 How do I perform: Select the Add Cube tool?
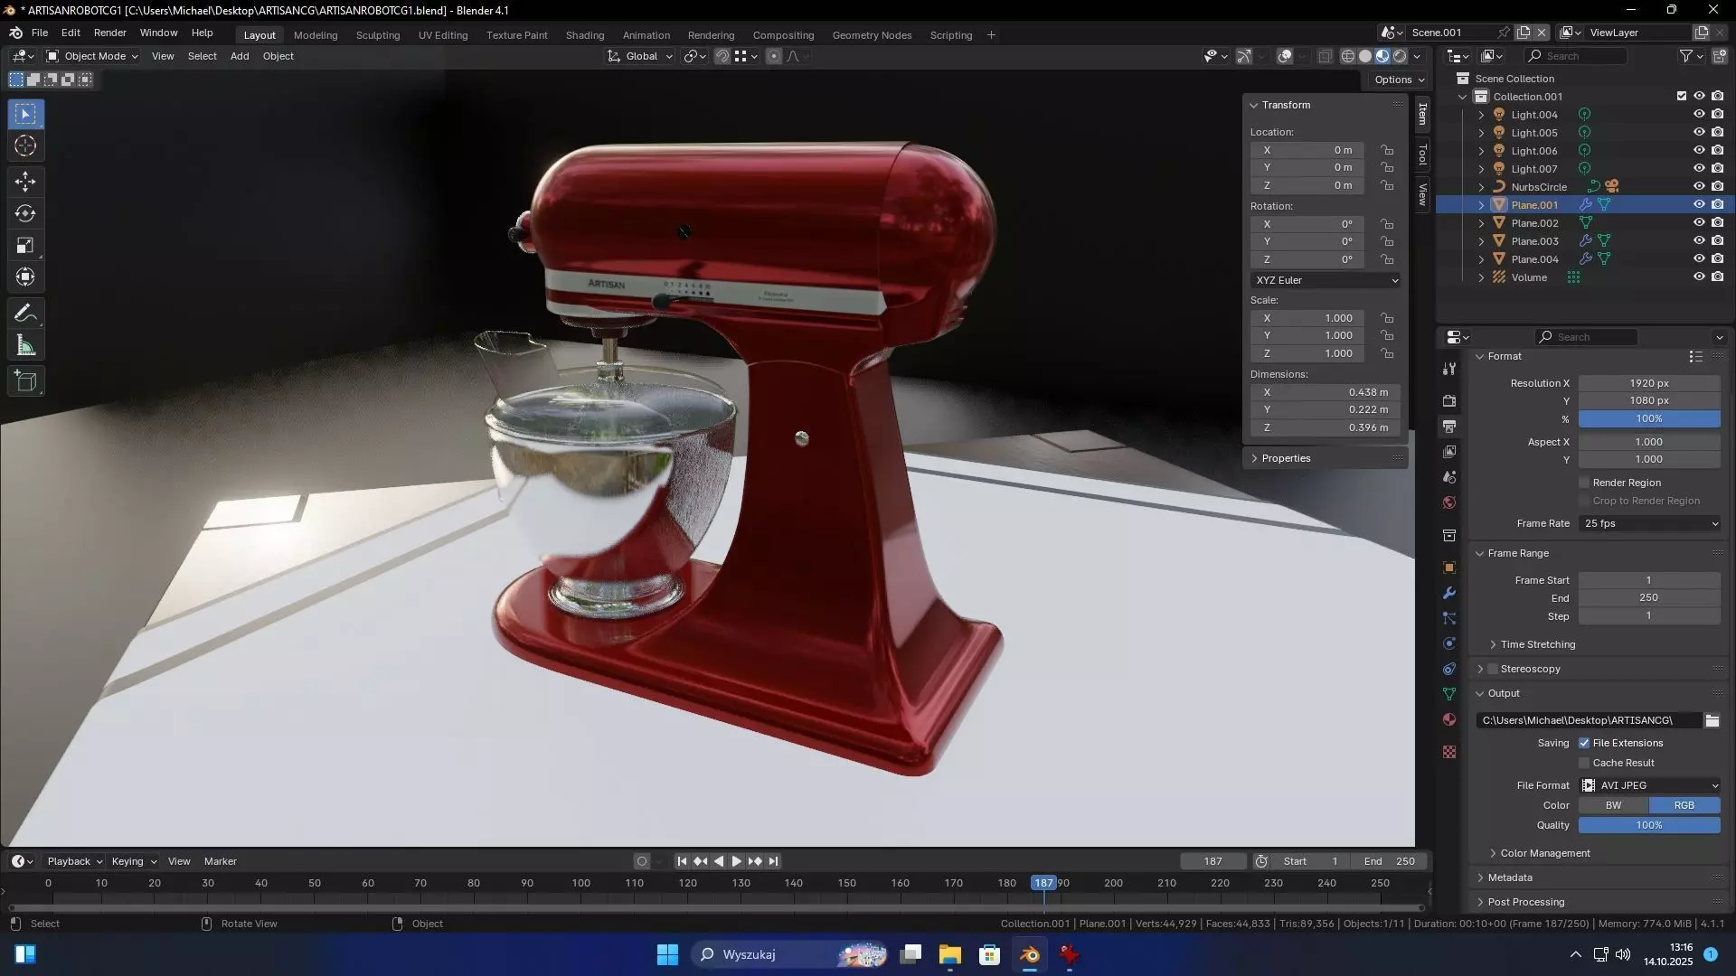click(x=25, y=381)
